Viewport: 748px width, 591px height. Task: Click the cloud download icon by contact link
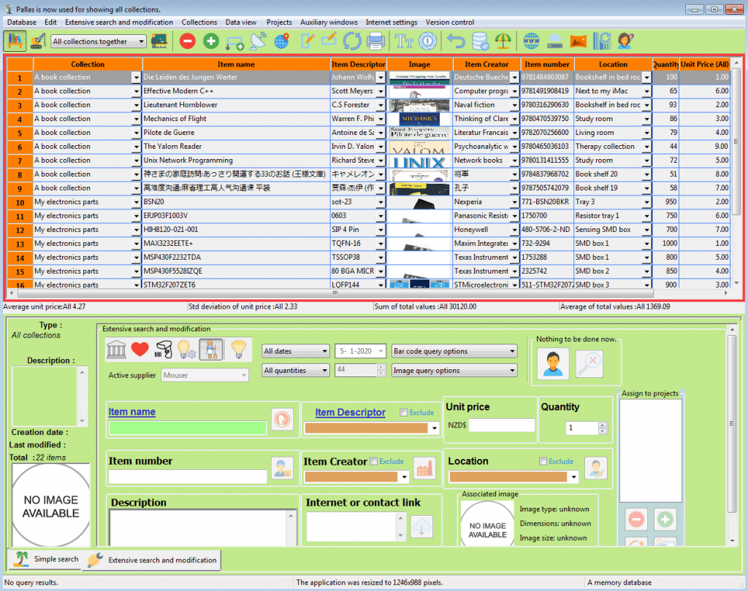421,527
